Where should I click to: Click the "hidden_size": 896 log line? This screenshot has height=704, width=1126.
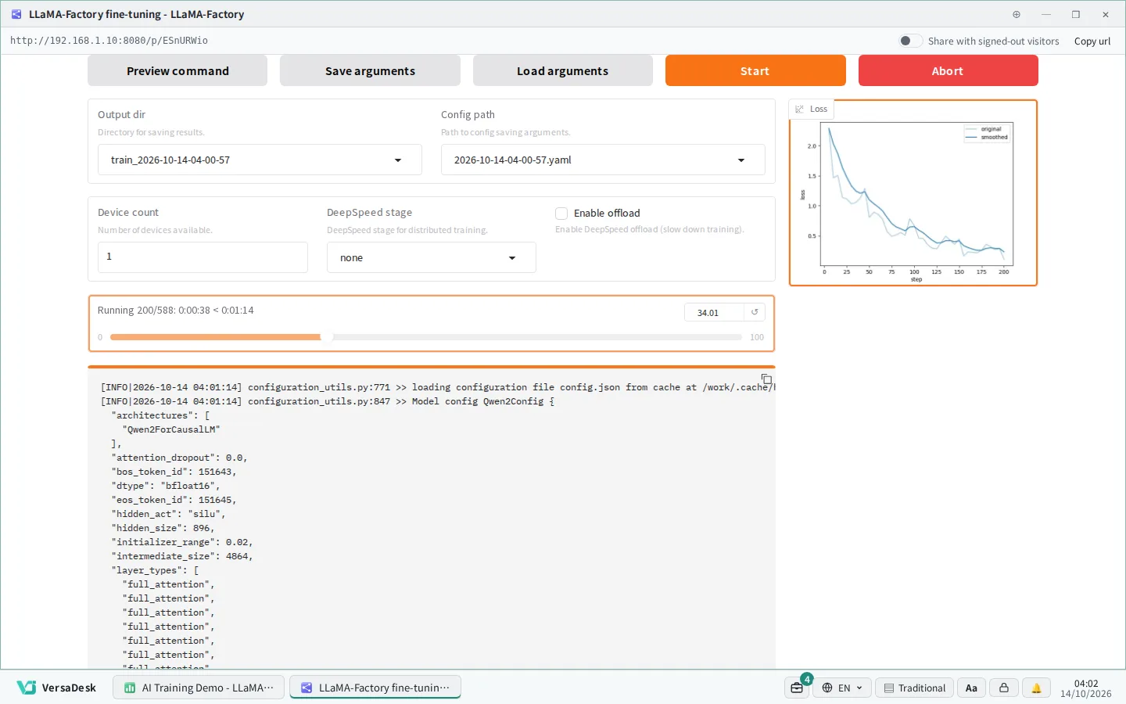[163, 528]
